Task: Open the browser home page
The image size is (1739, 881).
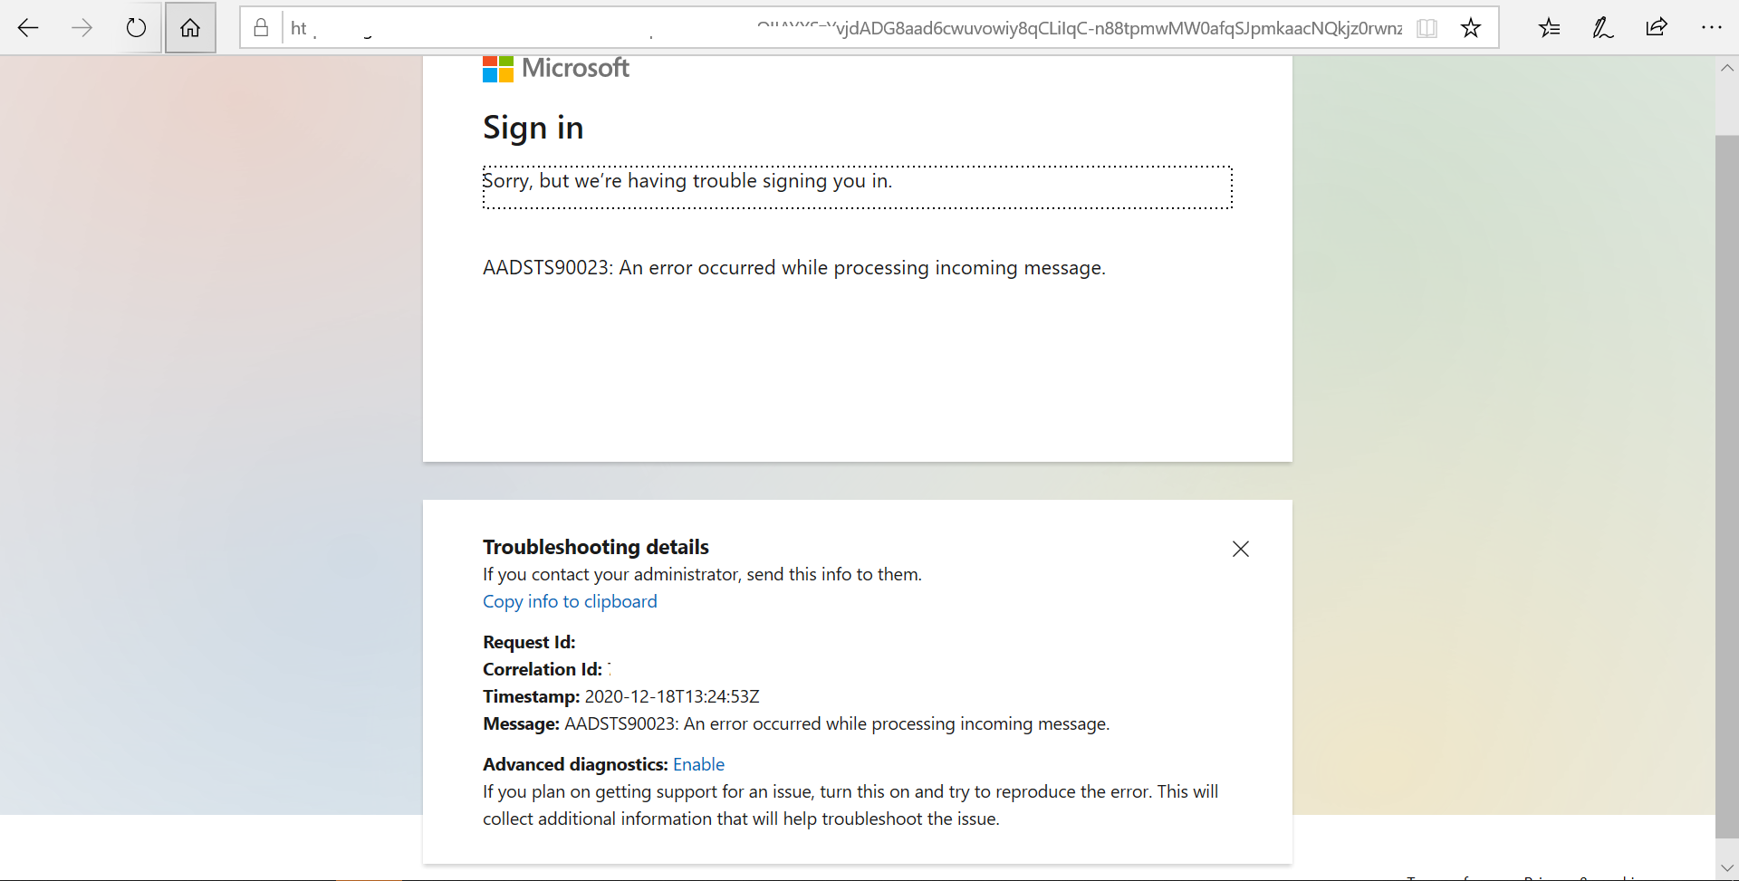Action: coord(190,28)
